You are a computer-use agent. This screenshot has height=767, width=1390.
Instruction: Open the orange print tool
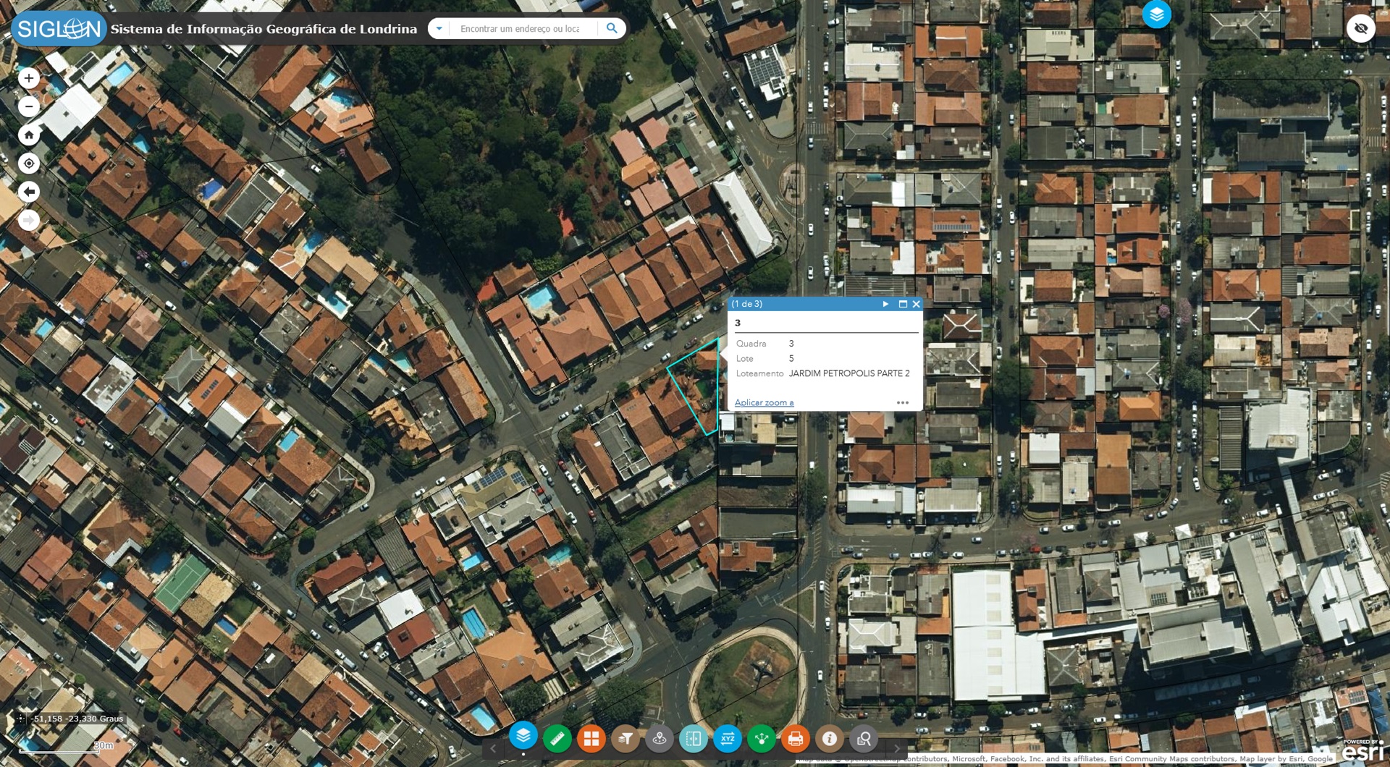(796, 739)
